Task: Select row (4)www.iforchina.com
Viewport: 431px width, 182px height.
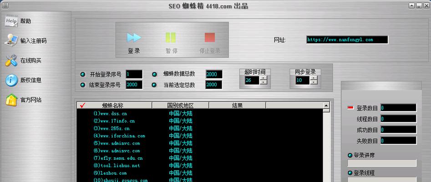Action: tap(200, 136)
